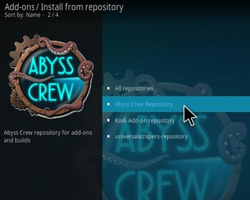Click bullet icon beside All repositories

pos(108,88)
